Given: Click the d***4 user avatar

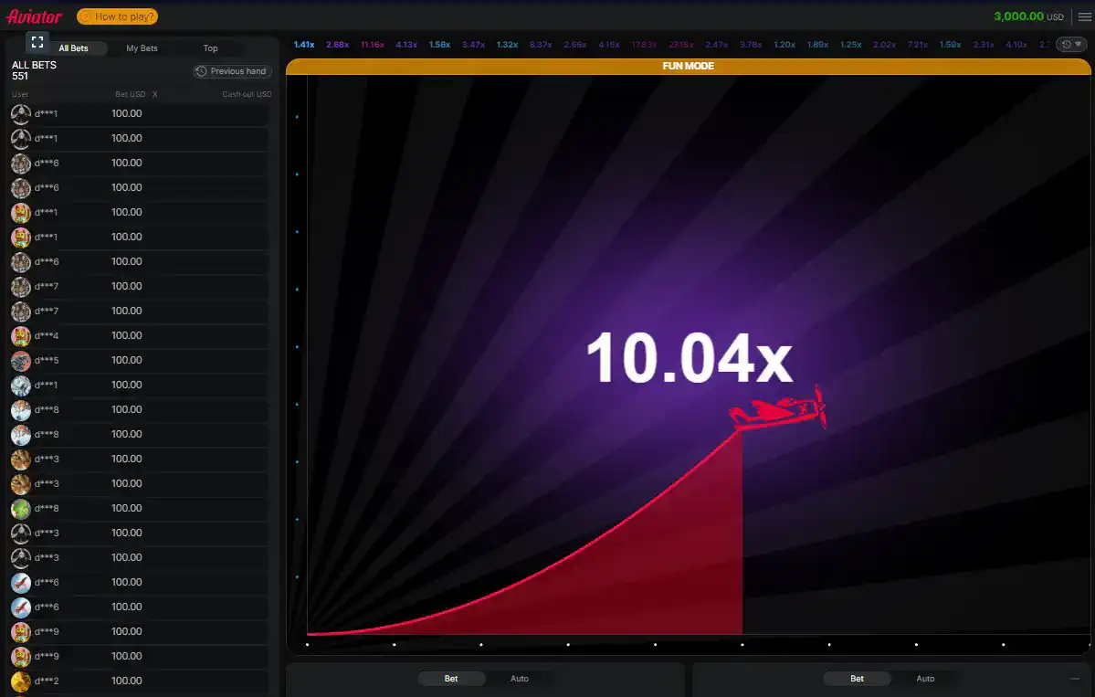Looking at the screenshot, I should tap(21, 336).
